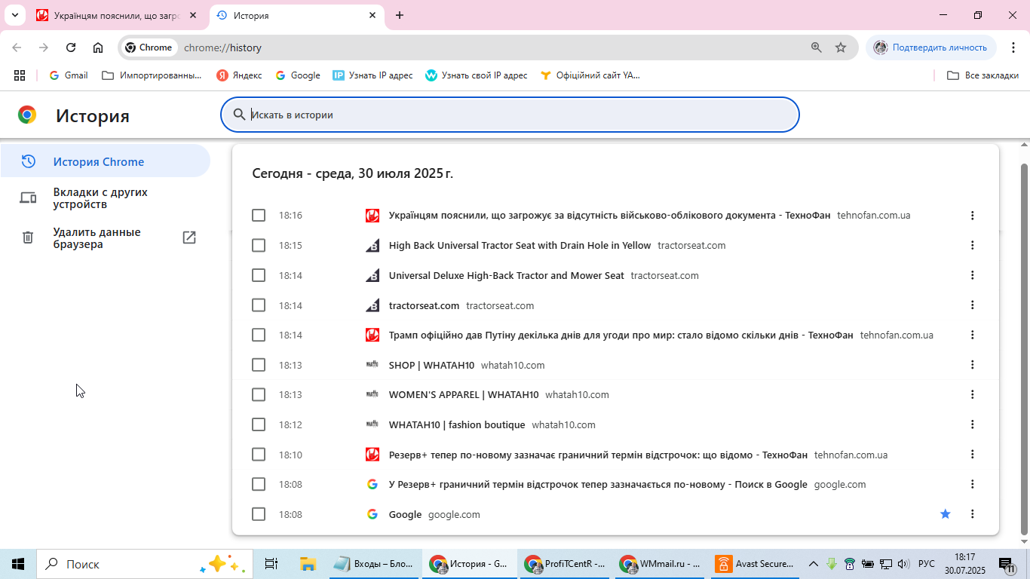1030x579 pixels.
Task: Check the Поиск в Google entry box
Action: tap(259, 484)
